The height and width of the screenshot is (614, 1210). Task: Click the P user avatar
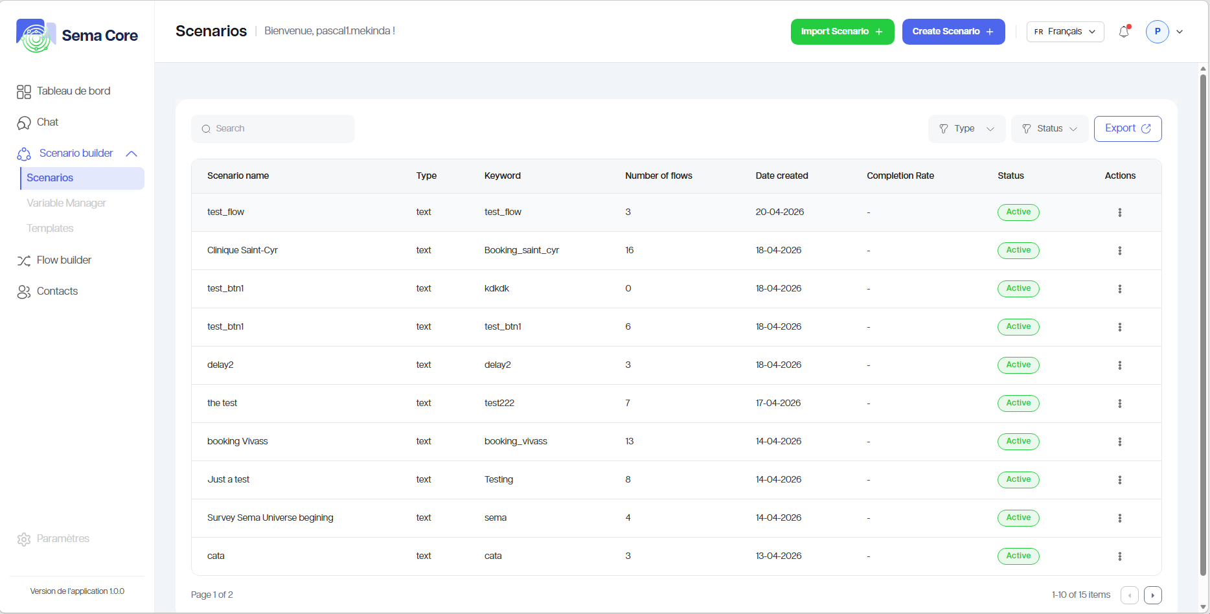1157,32
